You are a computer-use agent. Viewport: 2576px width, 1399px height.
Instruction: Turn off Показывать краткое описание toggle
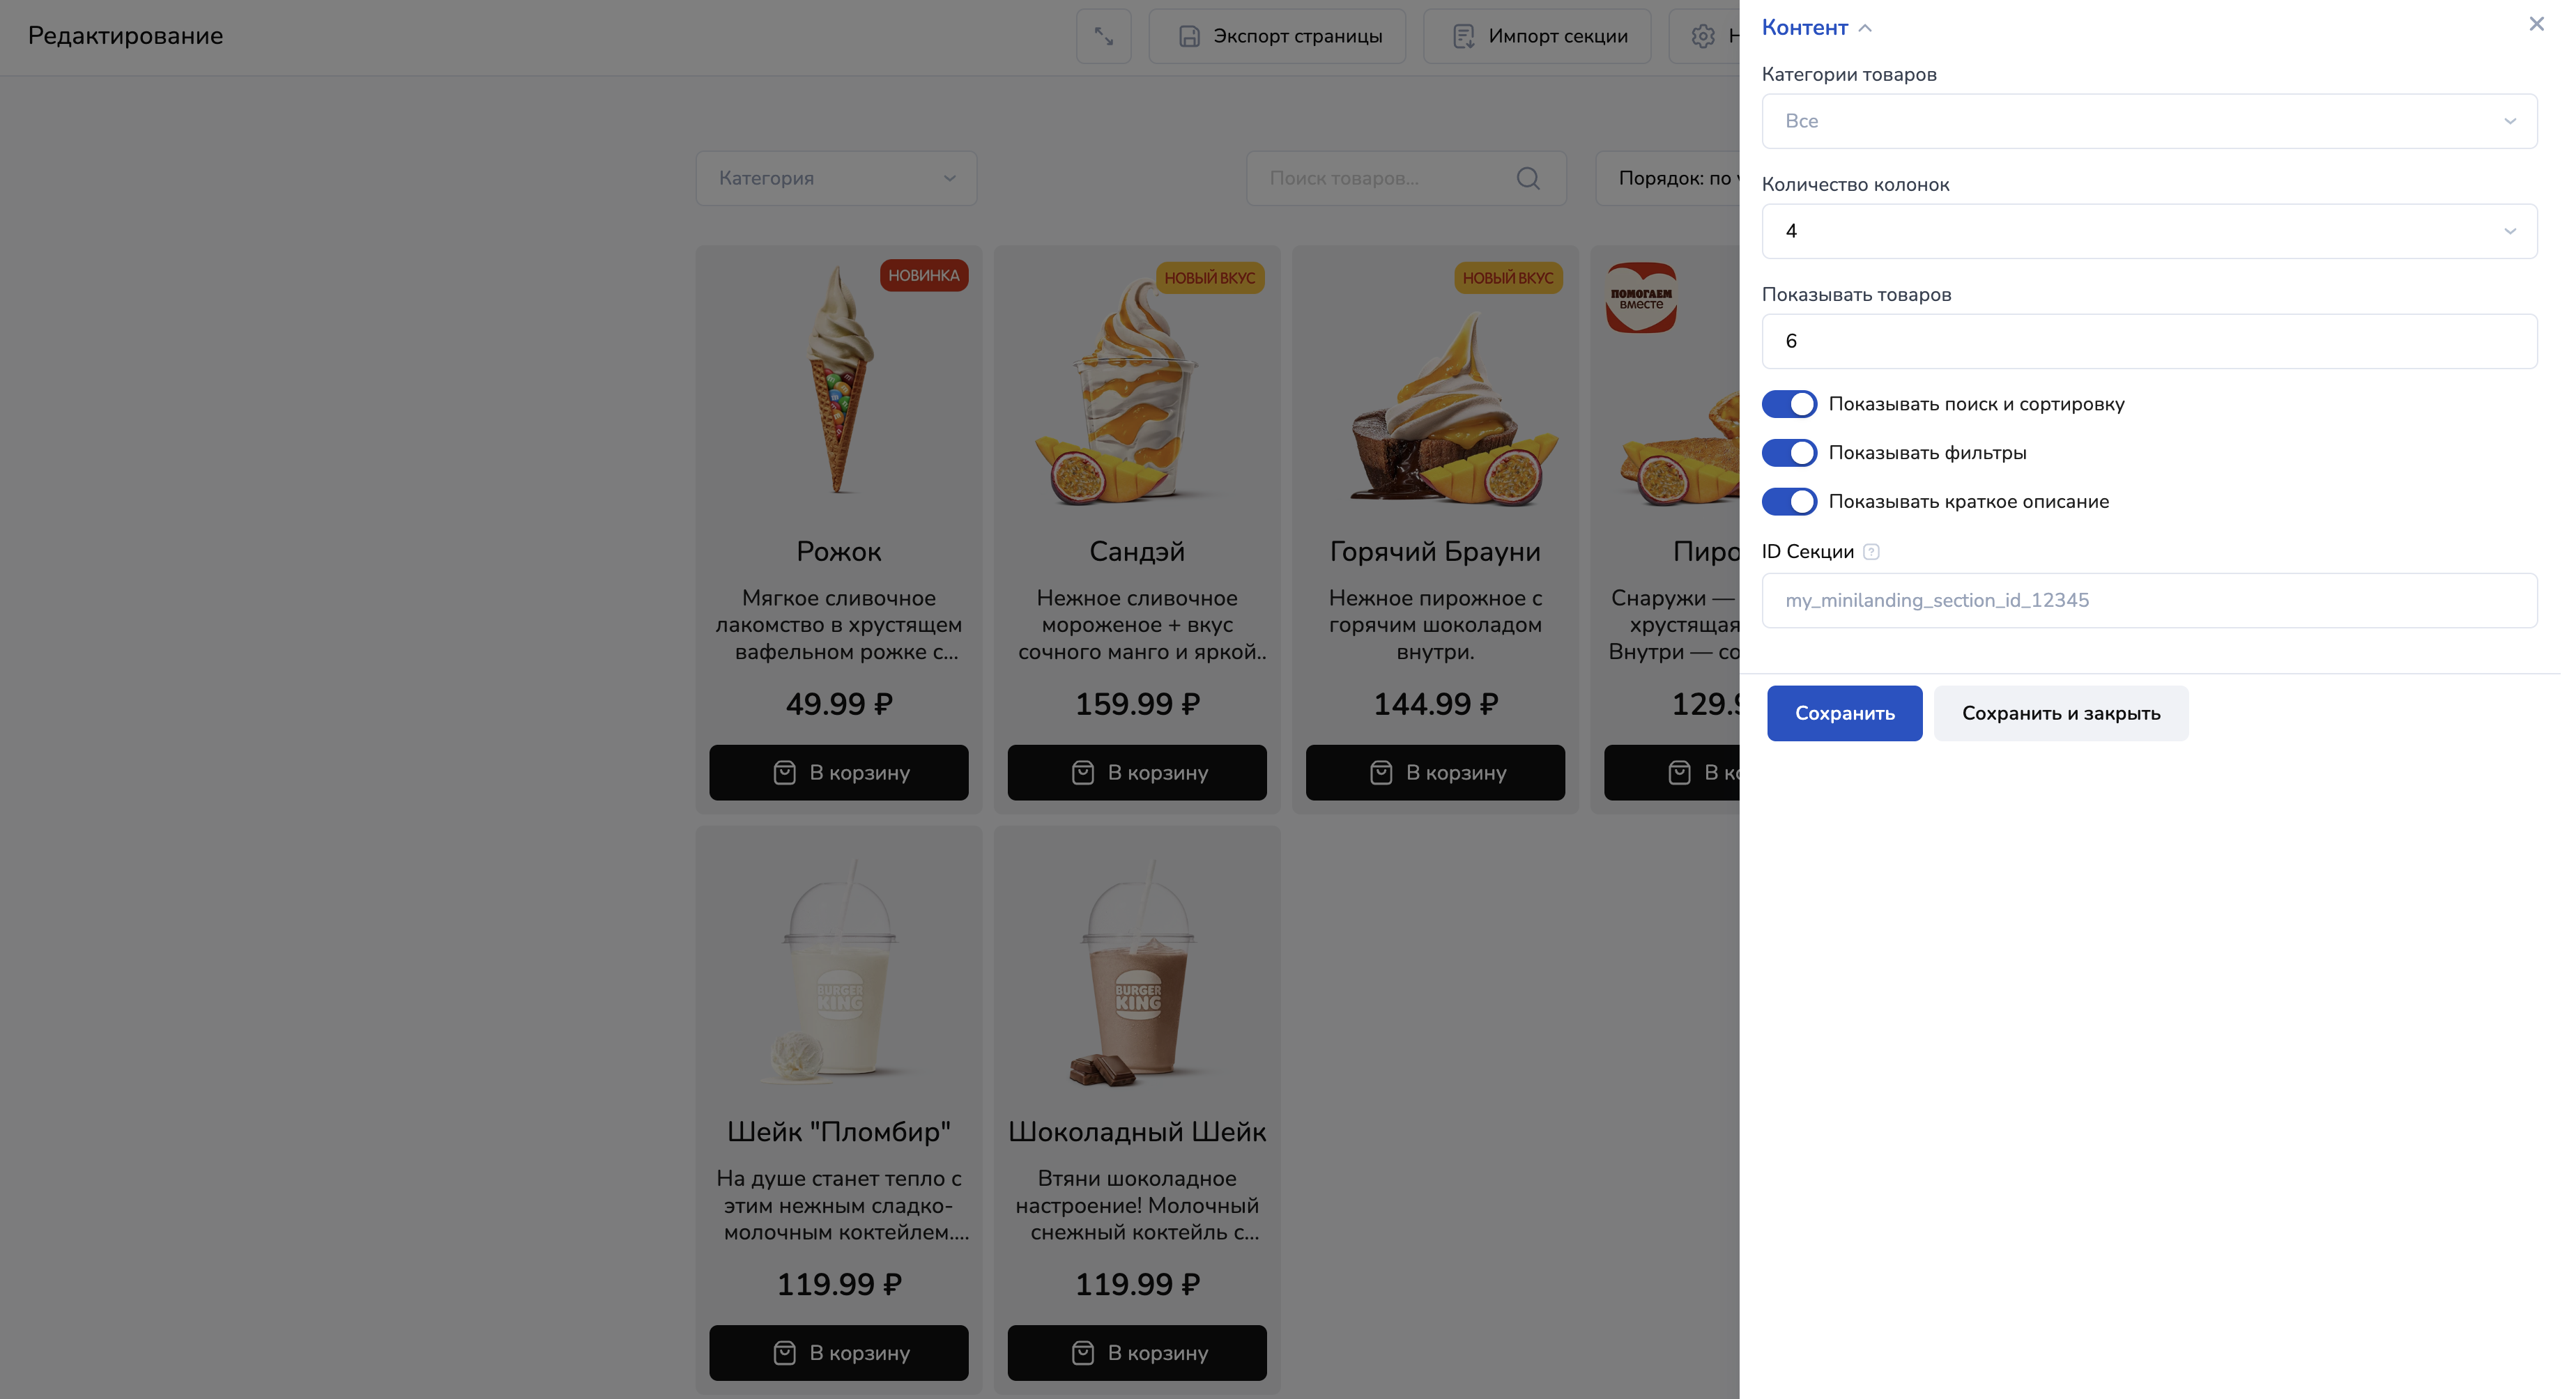coord(1788,502)
